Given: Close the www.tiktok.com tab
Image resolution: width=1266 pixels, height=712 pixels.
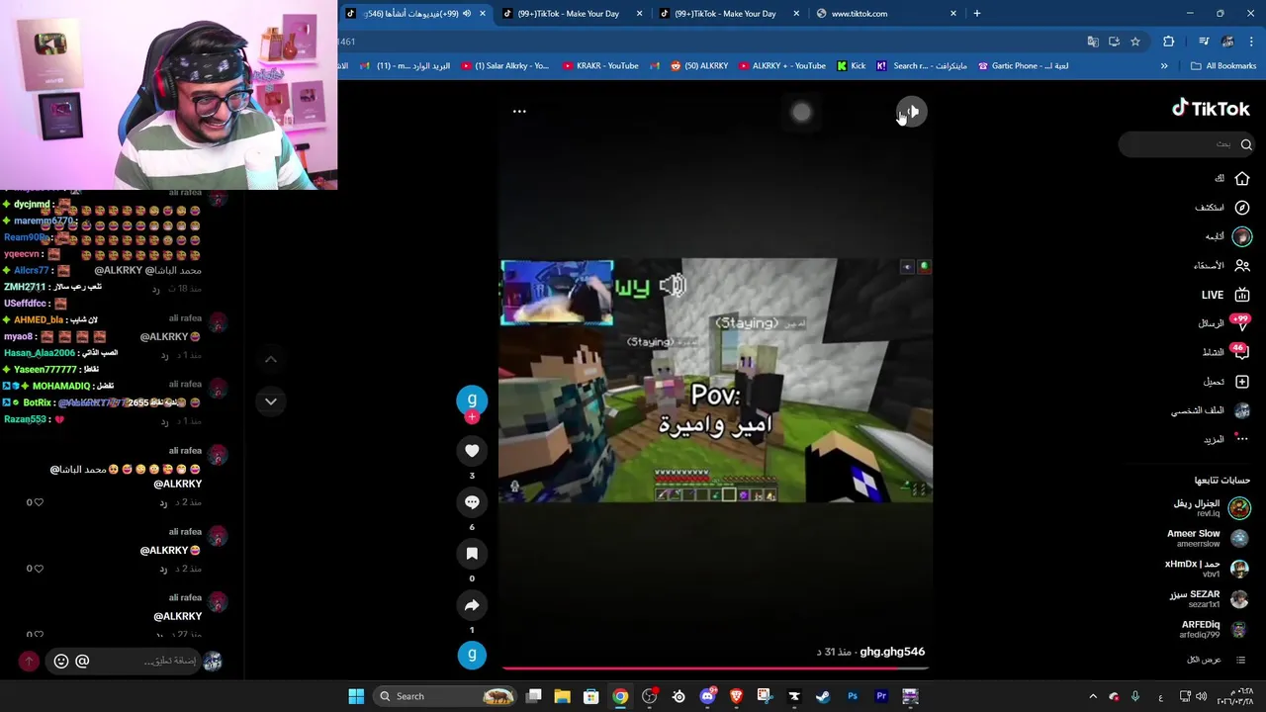Looking at the screenshot, I should [x=953, y=14].
